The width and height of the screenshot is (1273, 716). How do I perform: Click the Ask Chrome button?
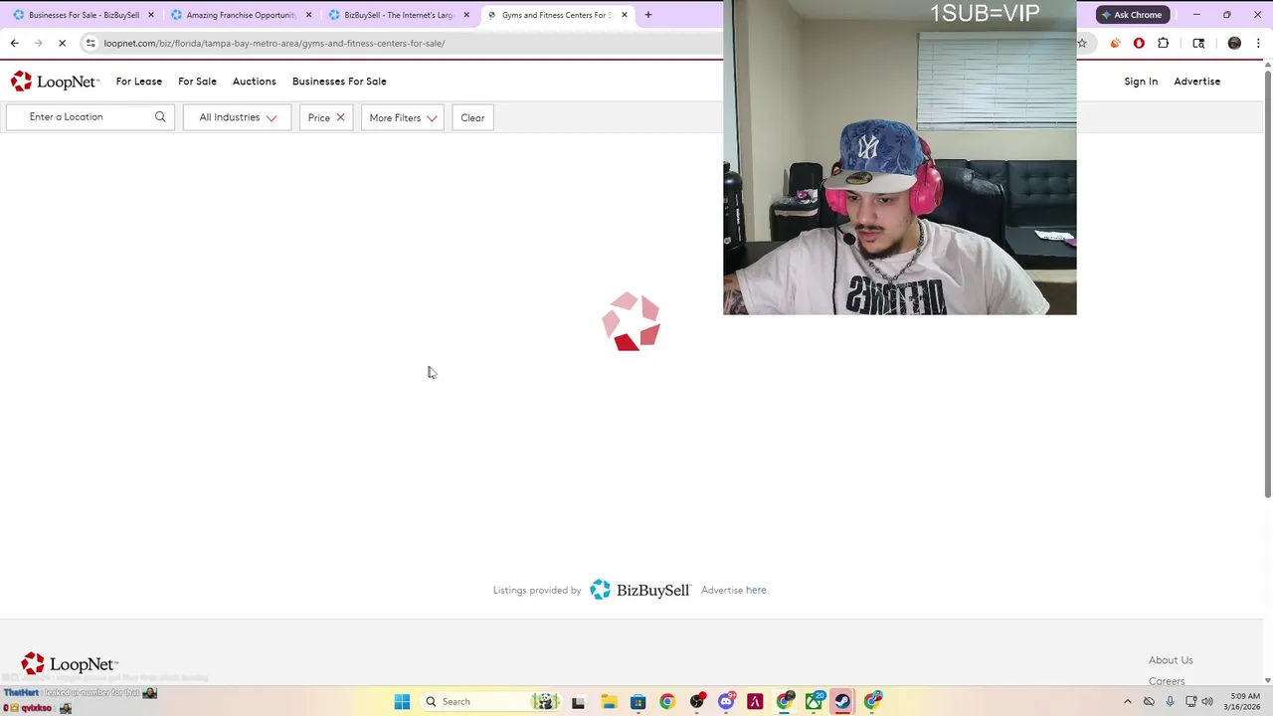click(x=1132, y=15)
